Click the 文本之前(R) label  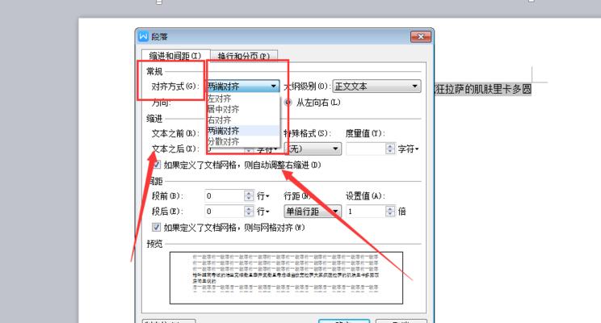pyautogui.click(x=175, y=133)
